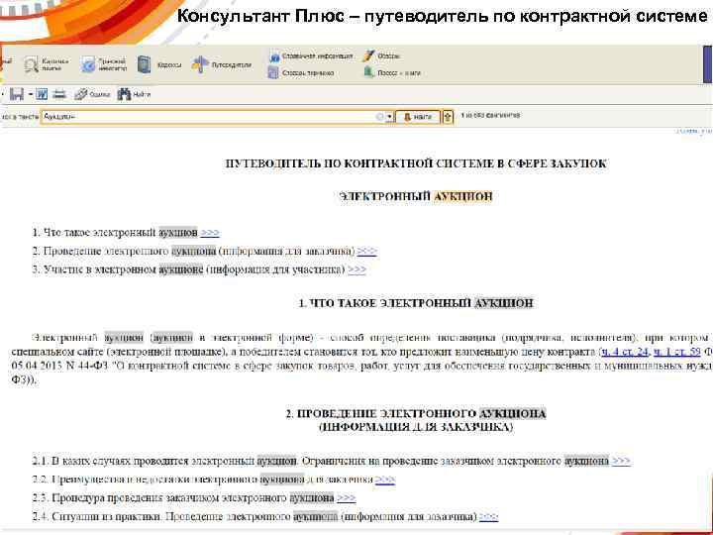Open Правовой навигатор

104,64
